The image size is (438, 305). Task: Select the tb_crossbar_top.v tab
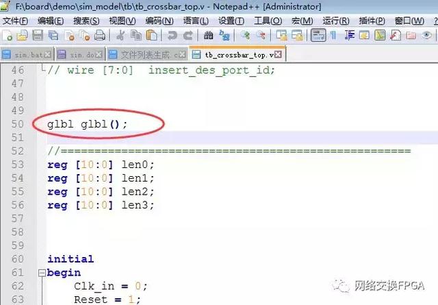[237, 55]
